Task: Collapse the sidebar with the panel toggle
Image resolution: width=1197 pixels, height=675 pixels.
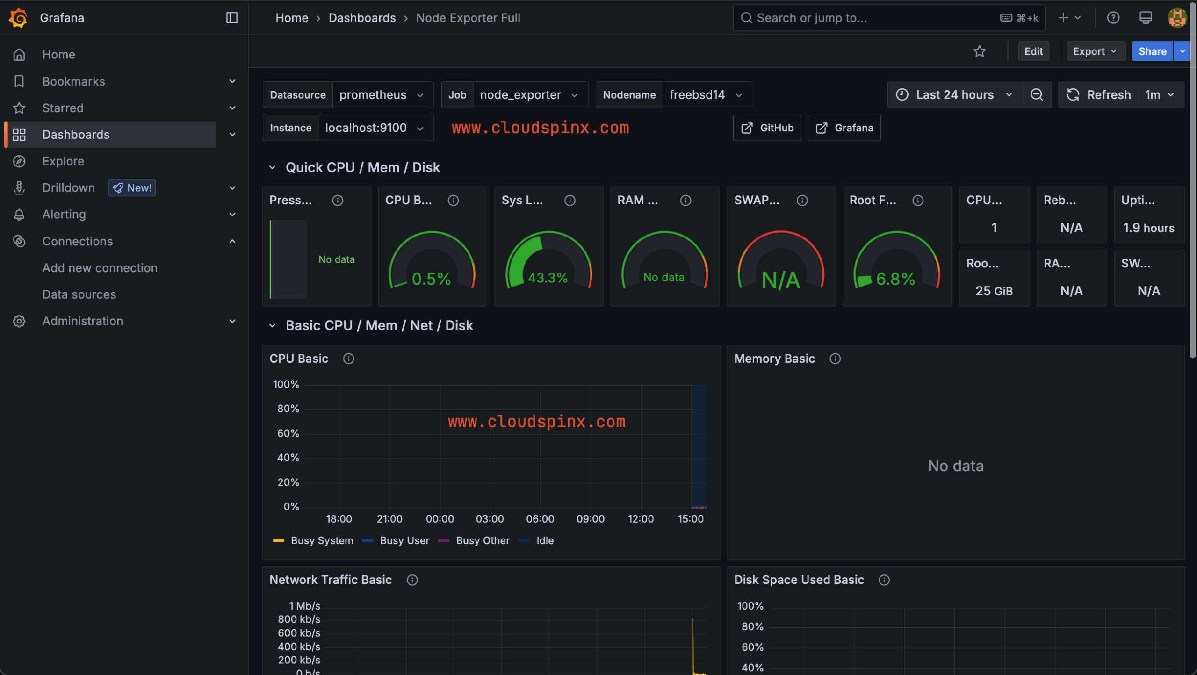Action: coord(231,18)
